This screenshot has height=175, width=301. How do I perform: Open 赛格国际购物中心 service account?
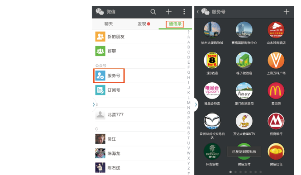244,33
